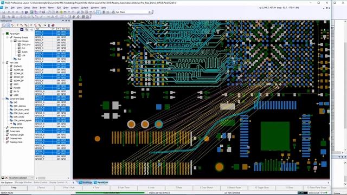
Task: Open the Setup menu
Action: [x=27, y=8]
